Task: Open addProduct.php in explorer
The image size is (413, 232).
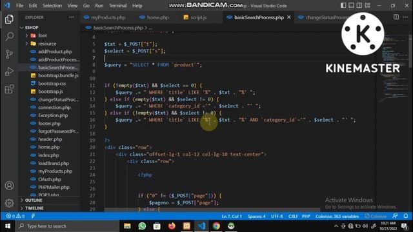Action: pos(55,52)
